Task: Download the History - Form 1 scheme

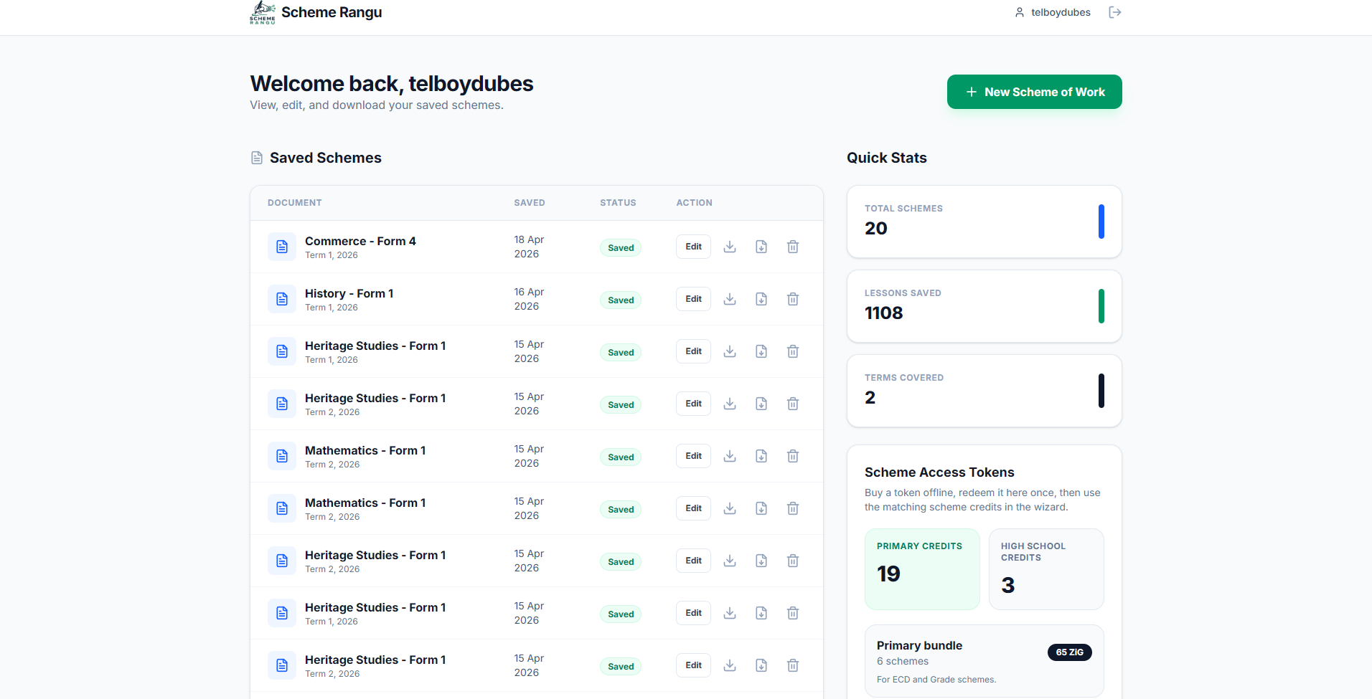Action: [730, 299]
